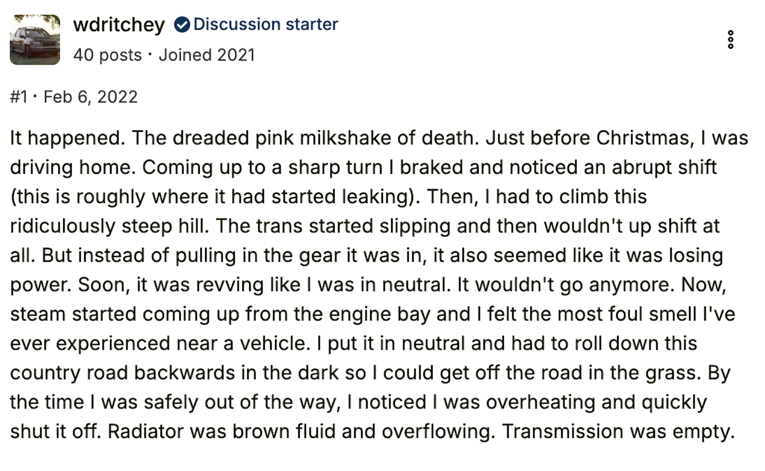Open the wdritchey username profile link
This screenshot has width=765, height=471.
(x=119, y=24)
